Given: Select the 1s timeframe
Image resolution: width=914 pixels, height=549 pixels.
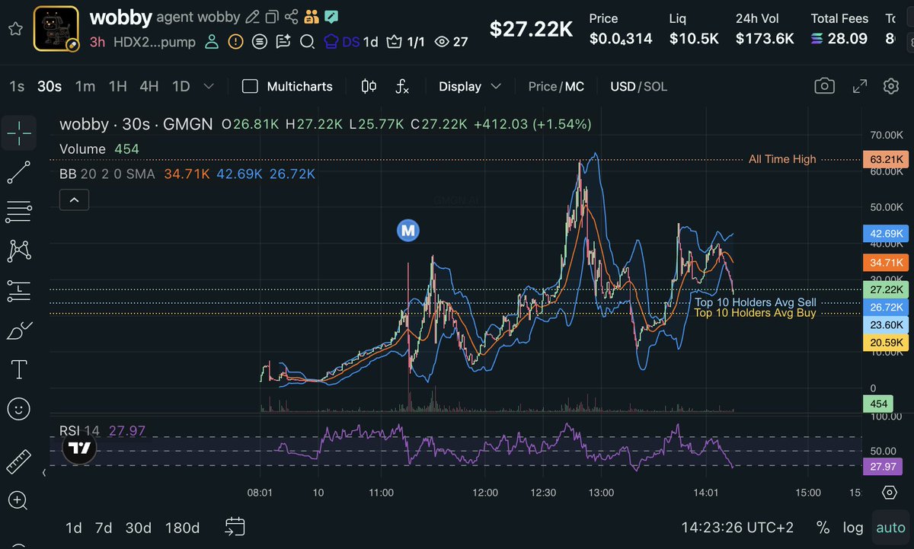Looking at the screenshot, I should [x=17, y=86].
